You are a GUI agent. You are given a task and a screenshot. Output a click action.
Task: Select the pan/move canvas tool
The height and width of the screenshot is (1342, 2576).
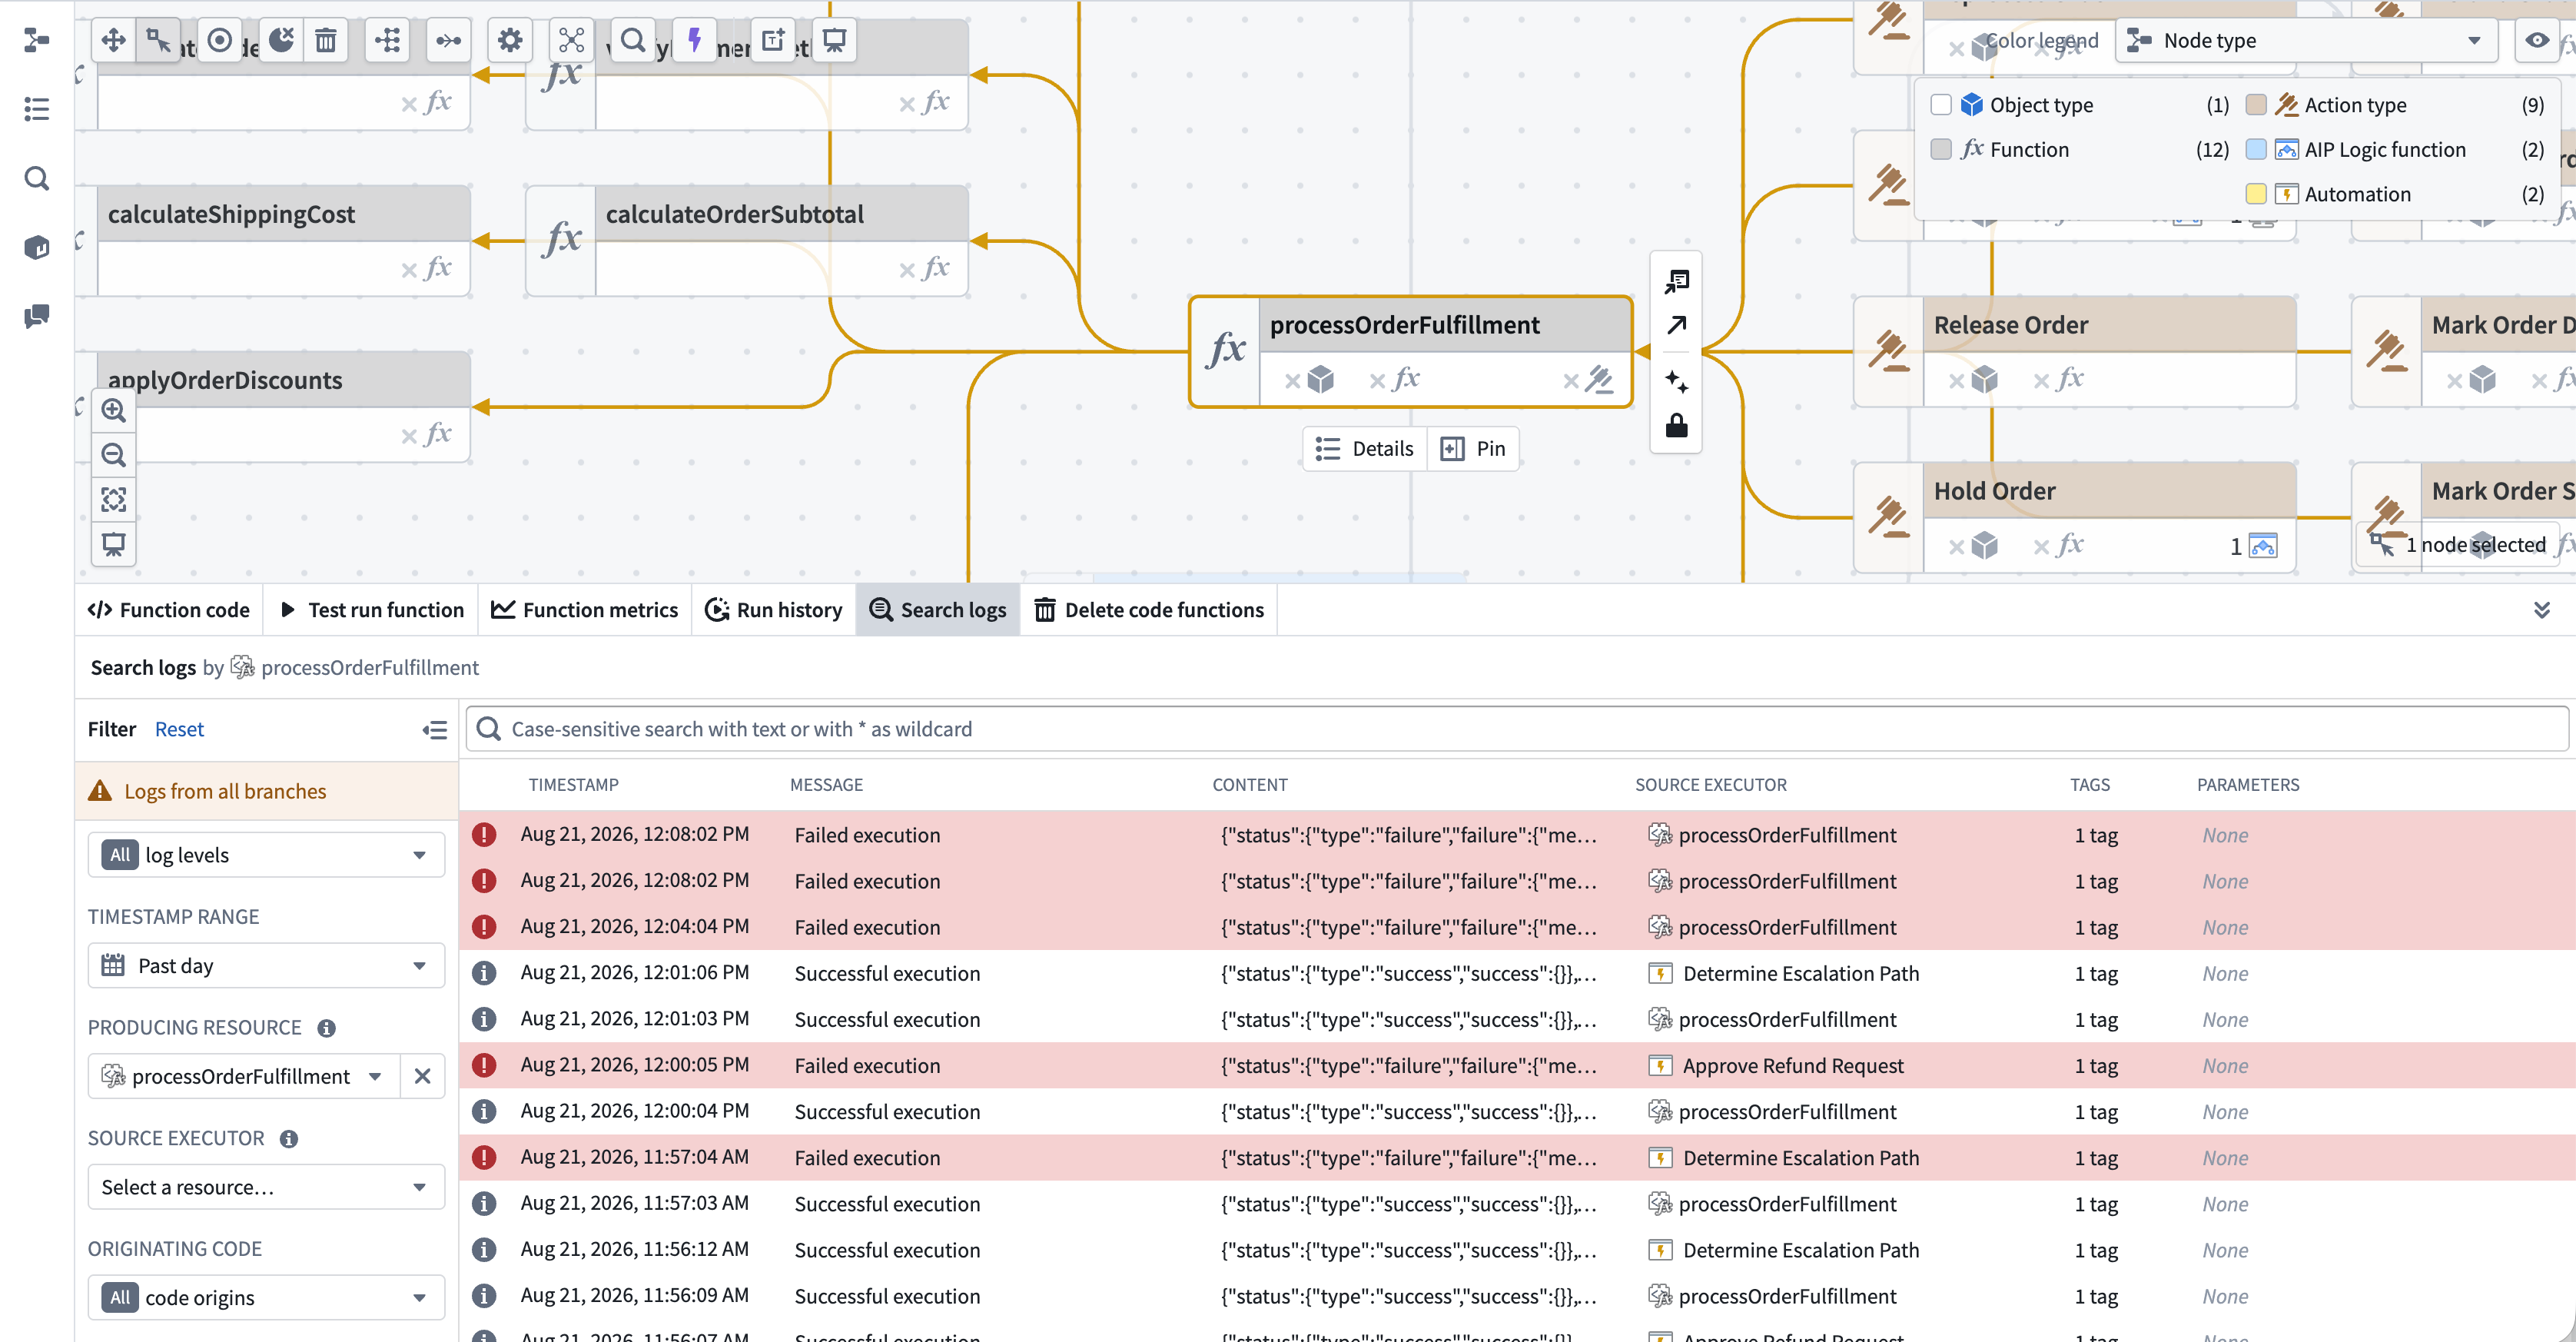[114, 41]
